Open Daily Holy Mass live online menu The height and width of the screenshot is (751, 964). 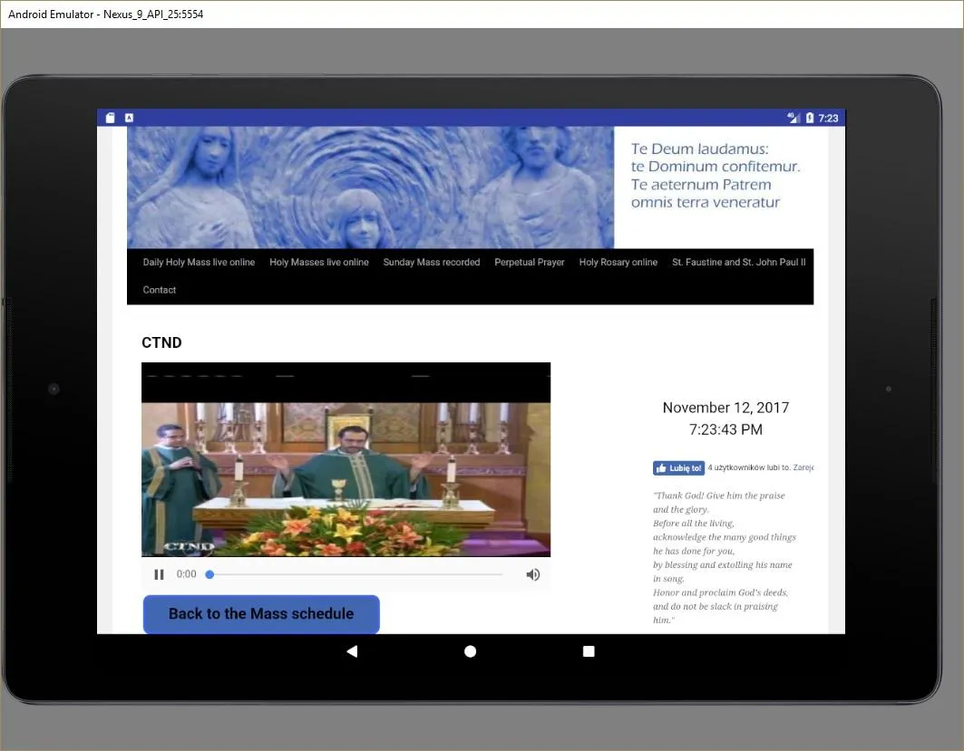pyautogui.click(x=199, y=262)
